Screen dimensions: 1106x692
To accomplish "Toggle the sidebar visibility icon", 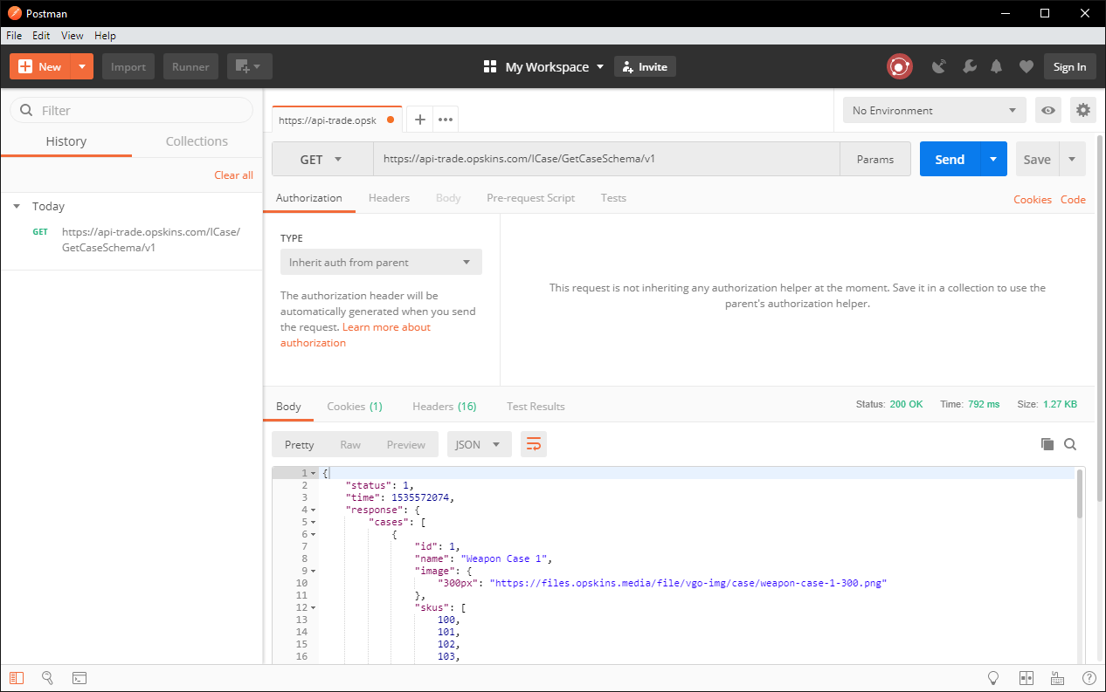I will (x=17, y=678).
